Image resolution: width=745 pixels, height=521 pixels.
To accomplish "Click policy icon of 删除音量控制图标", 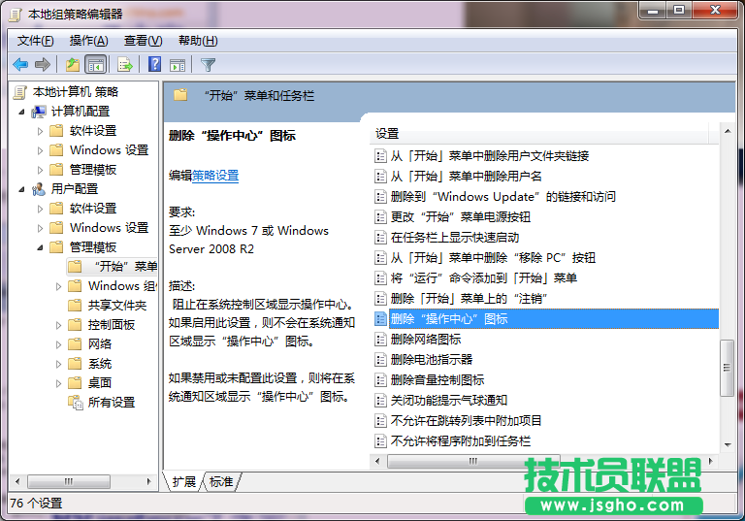I will (380, 380).
